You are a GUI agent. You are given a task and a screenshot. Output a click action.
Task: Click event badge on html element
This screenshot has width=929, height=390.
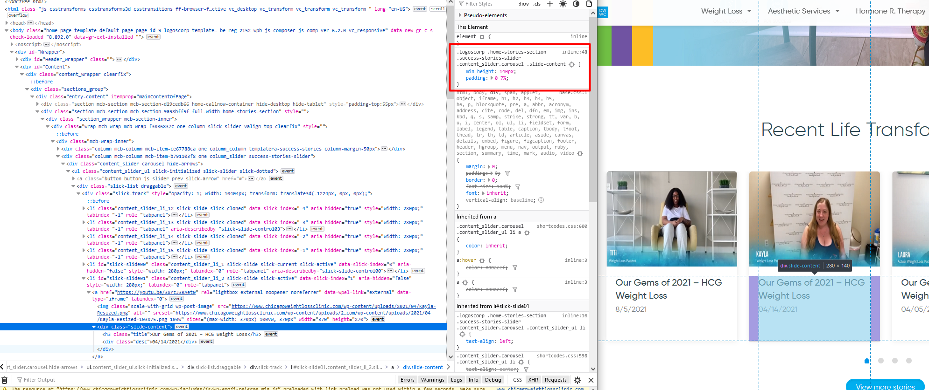[420, 9]
